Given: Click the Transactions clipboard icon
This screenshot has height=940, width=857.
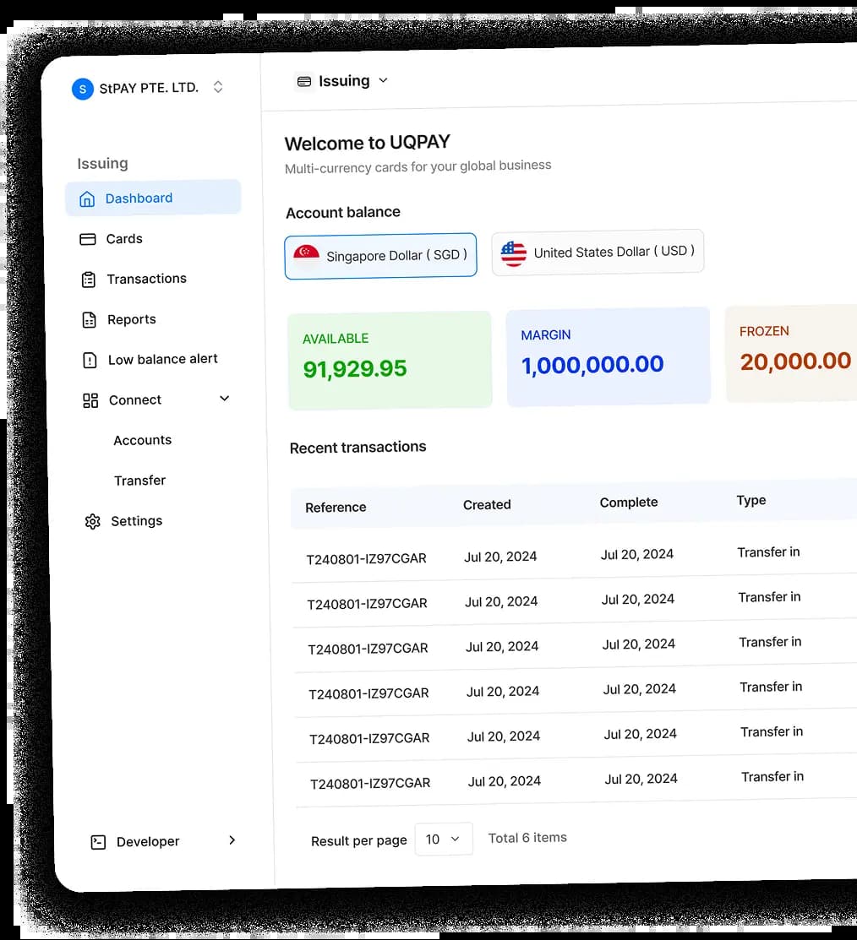Looking at the screenshot, I should pos(89,280).
